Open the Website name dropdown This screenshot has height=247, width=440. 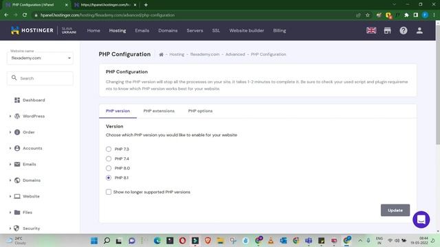[x=40, y=58]
